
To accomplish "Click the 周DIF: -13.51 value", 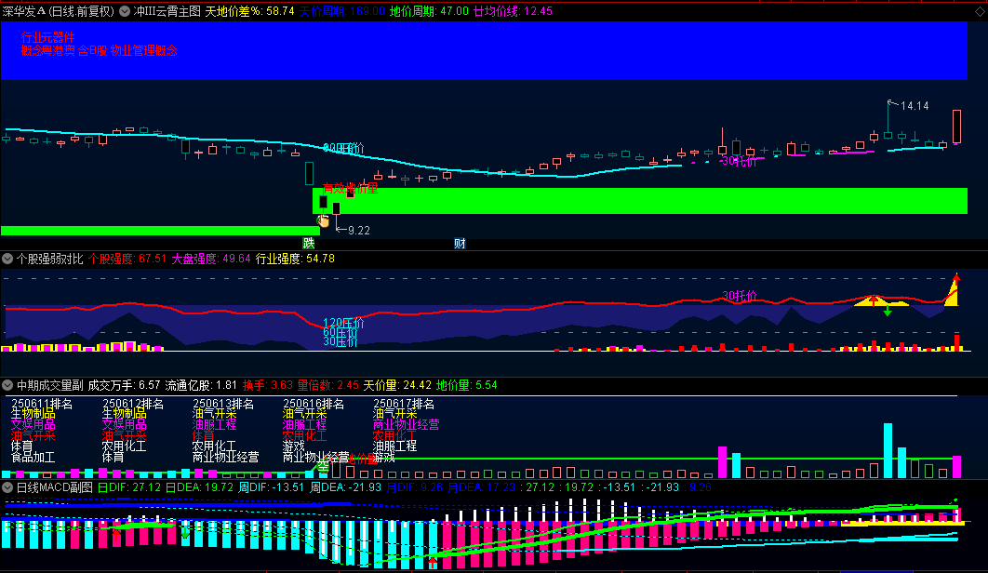I will click(x=272, y=487).
